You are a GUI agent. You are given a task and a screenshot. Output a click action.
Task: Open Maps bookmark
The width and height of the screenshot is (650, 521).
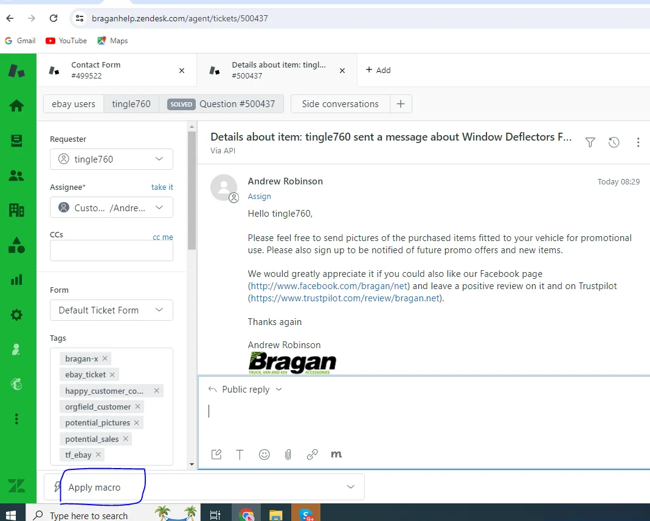[112, 41]
